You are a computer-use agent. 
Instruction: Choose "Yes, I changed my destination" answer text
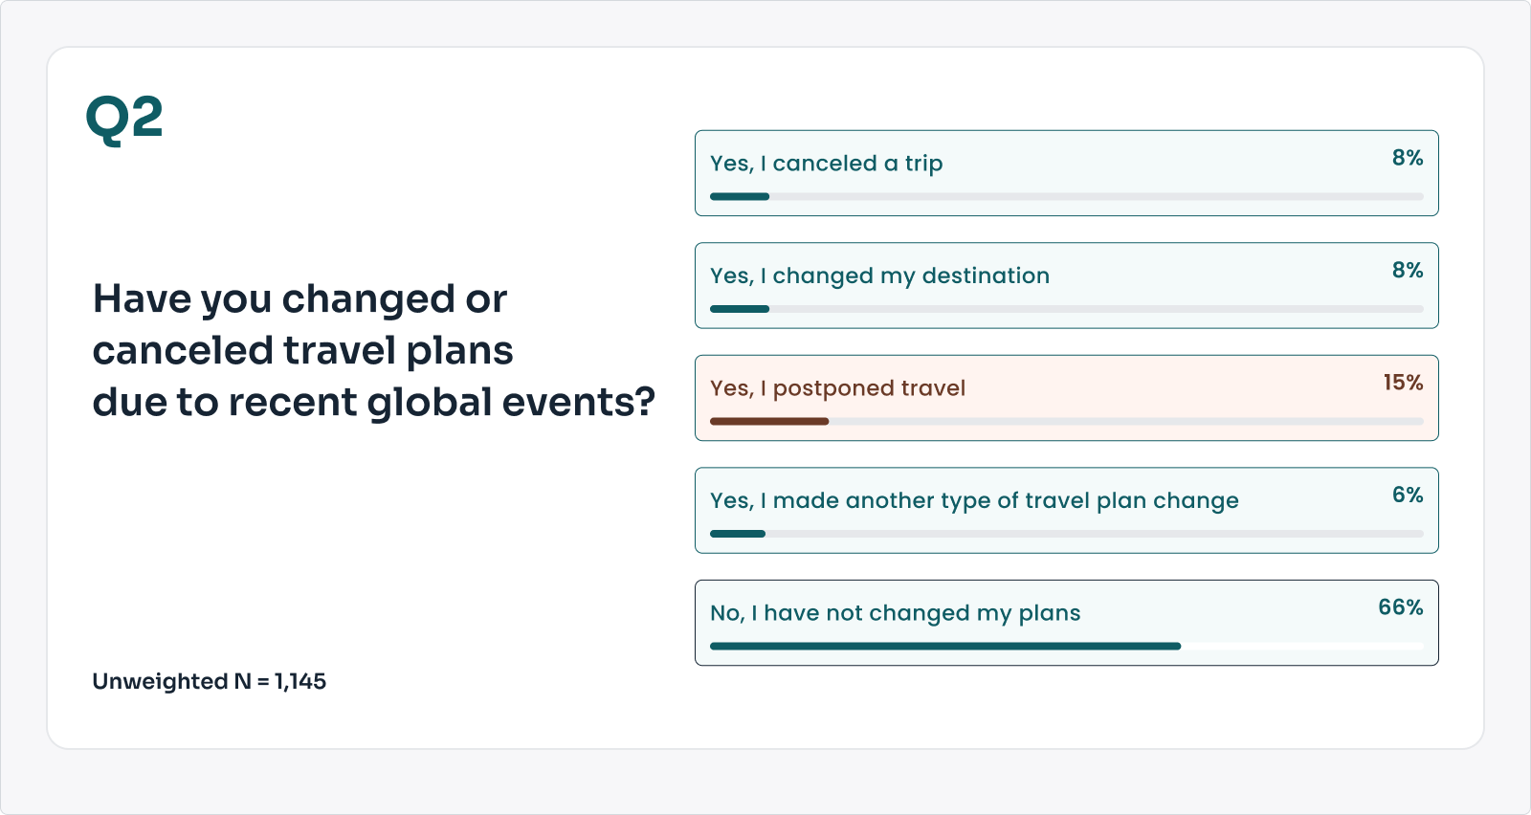(879, 276)
